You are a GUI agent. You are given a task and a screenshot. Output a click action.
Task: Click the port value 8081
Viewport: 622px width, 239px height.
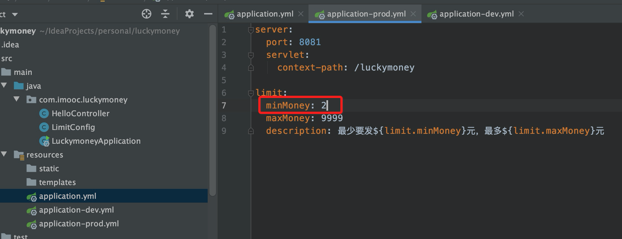310,42
